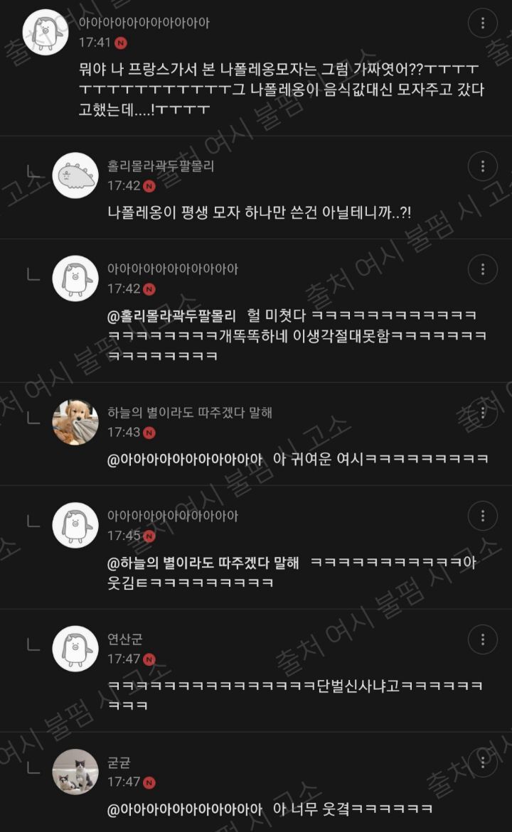Image resolution: width=512 pixels, height=832 pixels.
Task: Select username 하늘의 별이라도 따주겠다 말해
Action: (190, 412)
